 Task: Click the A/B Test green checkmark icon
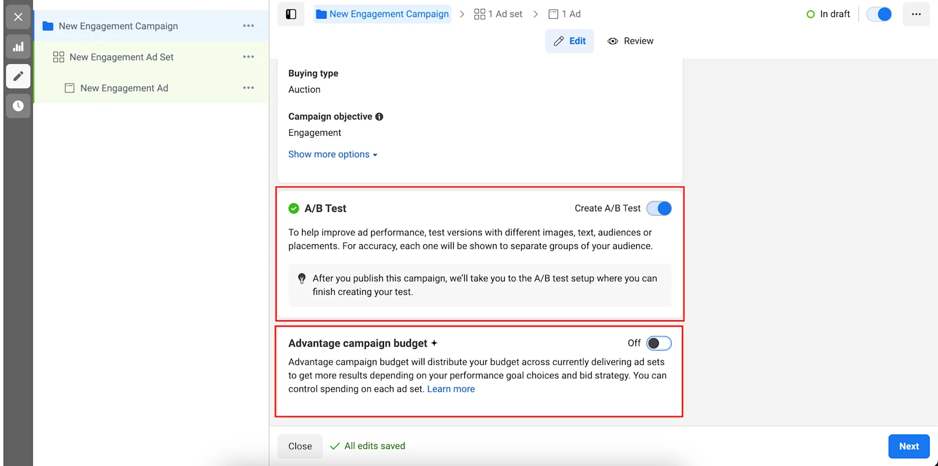click(294, 208)
